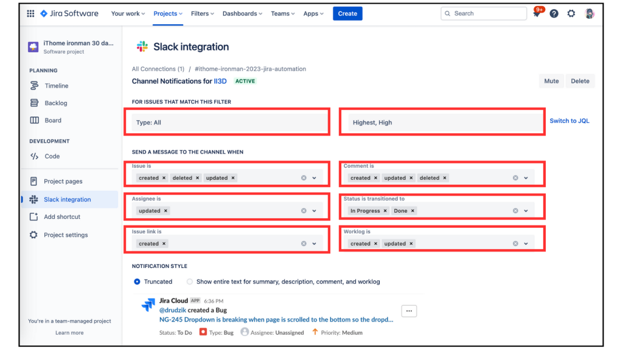Viewport: 623px width, 350px height.
Task: Click the Jira Software logo
Action: (x=69, y=13)
